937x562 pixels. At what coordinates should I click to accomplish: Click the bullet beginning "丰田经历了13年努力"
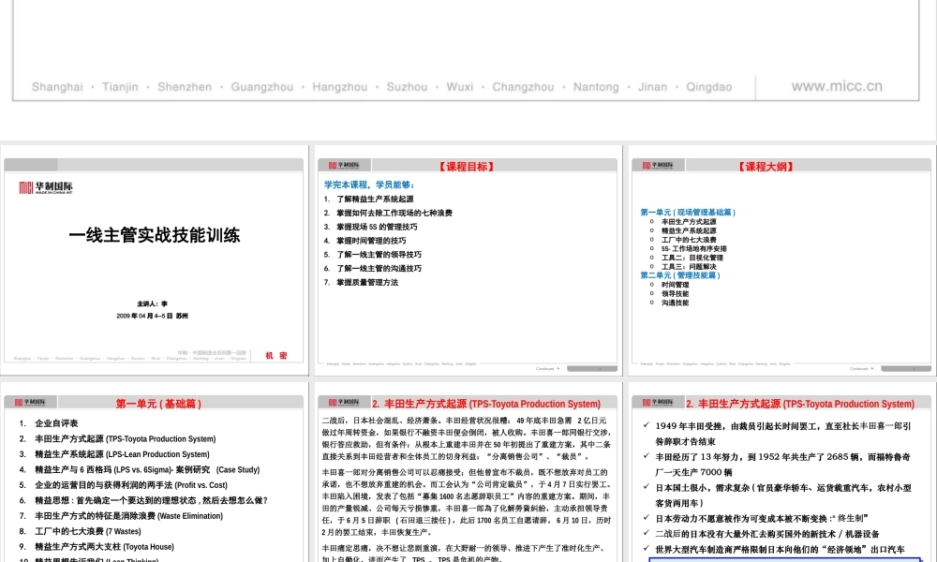(782, 465)
